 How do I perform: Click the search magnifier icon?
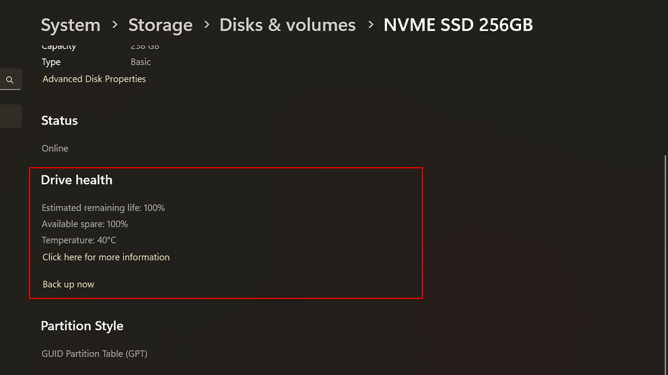point(9,80)
